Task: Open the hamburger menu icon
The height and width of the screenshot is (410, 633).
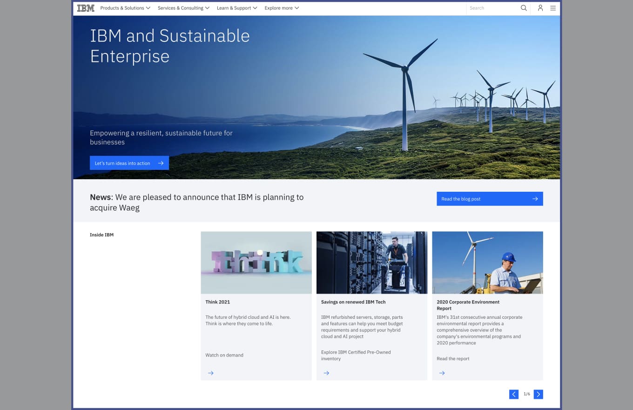Action: click(553, 8)
